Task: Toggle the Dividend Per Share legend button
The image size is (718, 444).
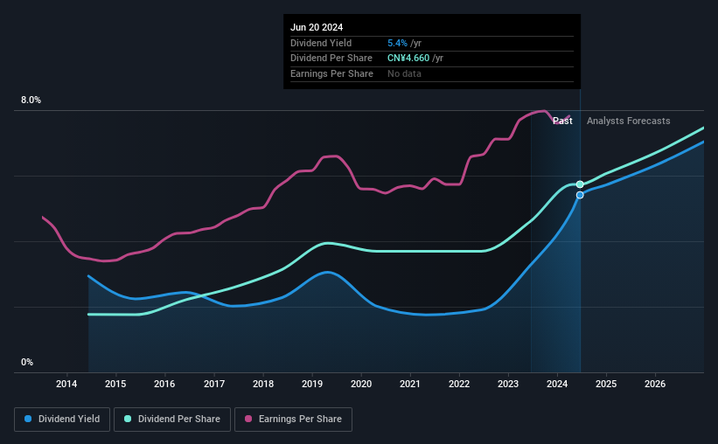Action: pyautogui.click(x=172, y=420)
